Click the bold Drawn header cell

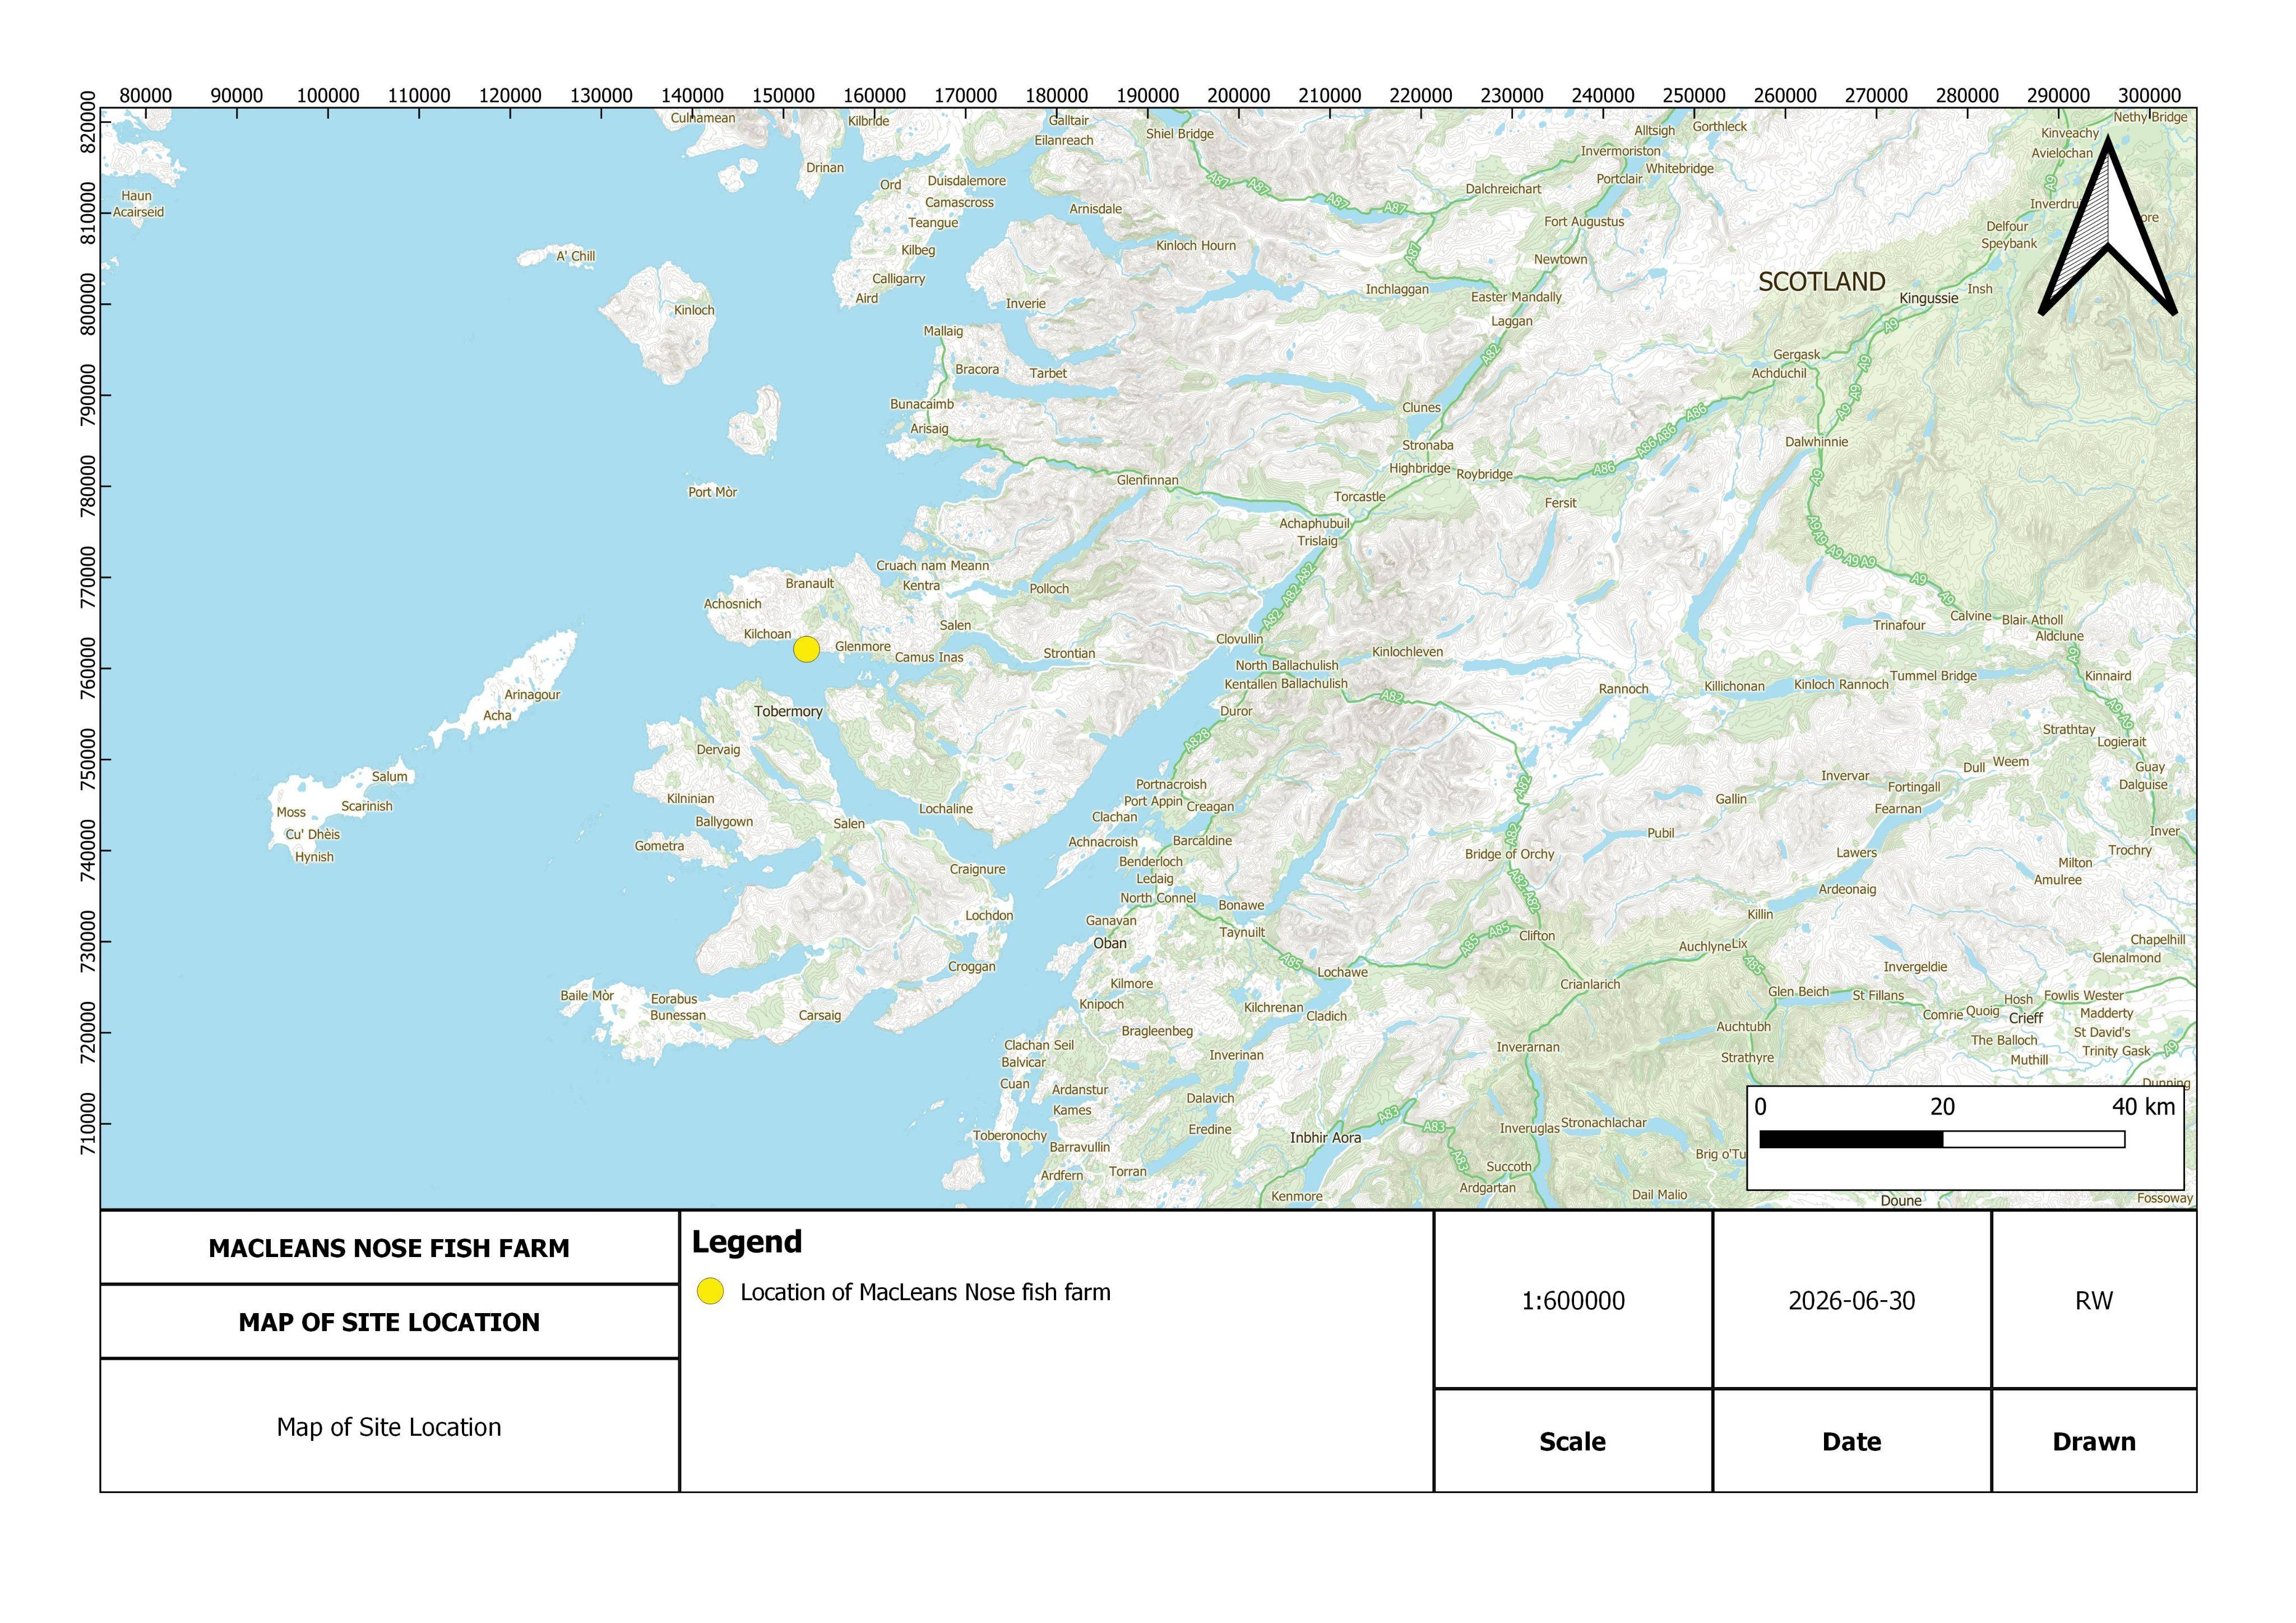(x=2094, y=1441)
